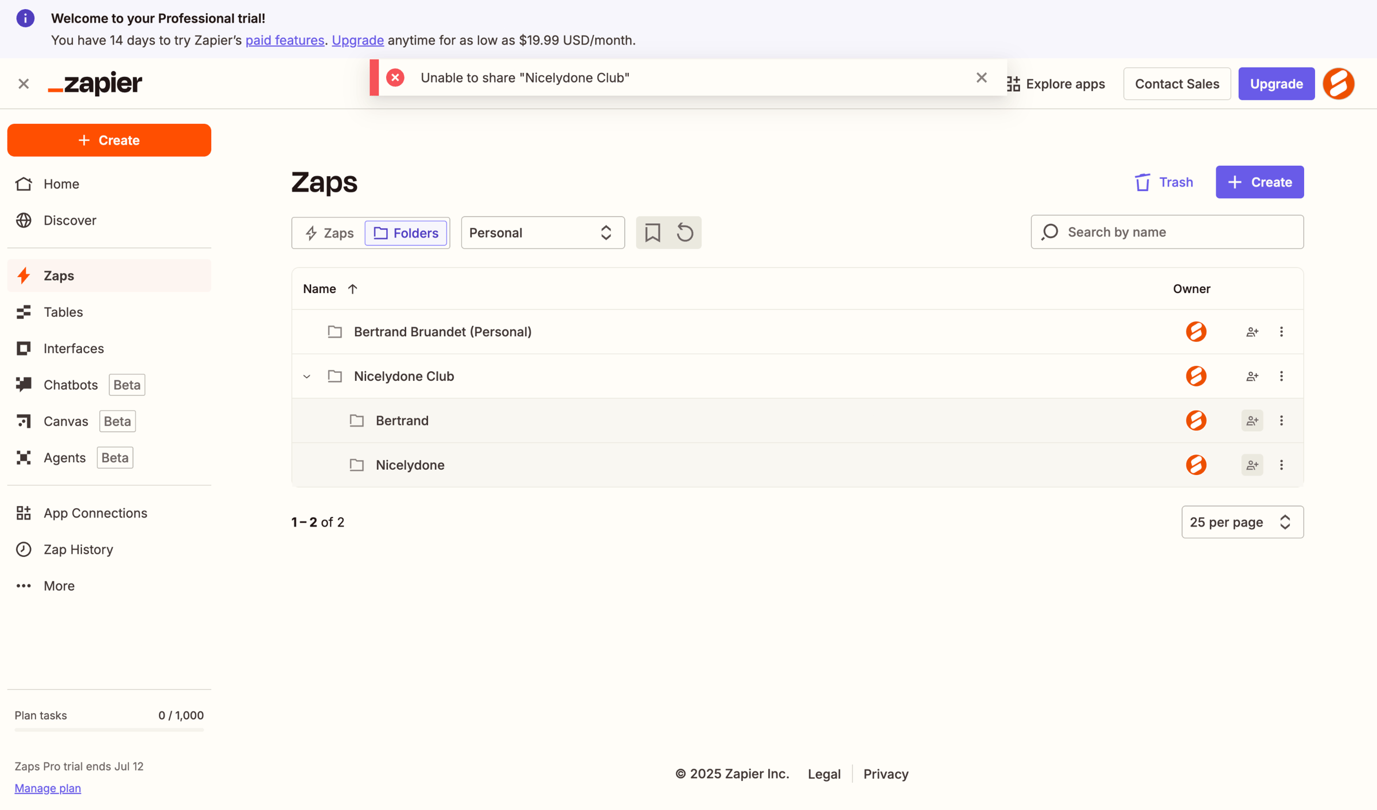This screenshot has height=810, width=1377.
Task: Click the reset filters icon
Action: pyautogui.click(x=685, y=232)
